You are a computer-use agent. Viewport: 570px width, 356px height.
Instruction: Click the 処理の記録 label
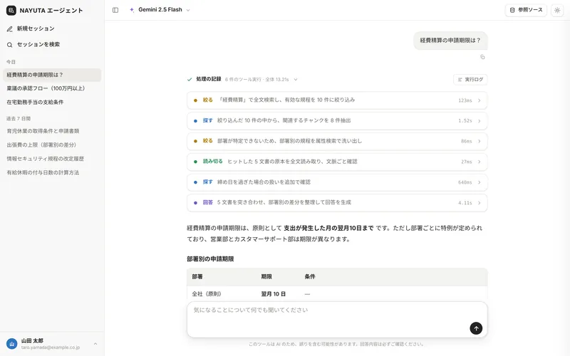click(x=209, y=79)
